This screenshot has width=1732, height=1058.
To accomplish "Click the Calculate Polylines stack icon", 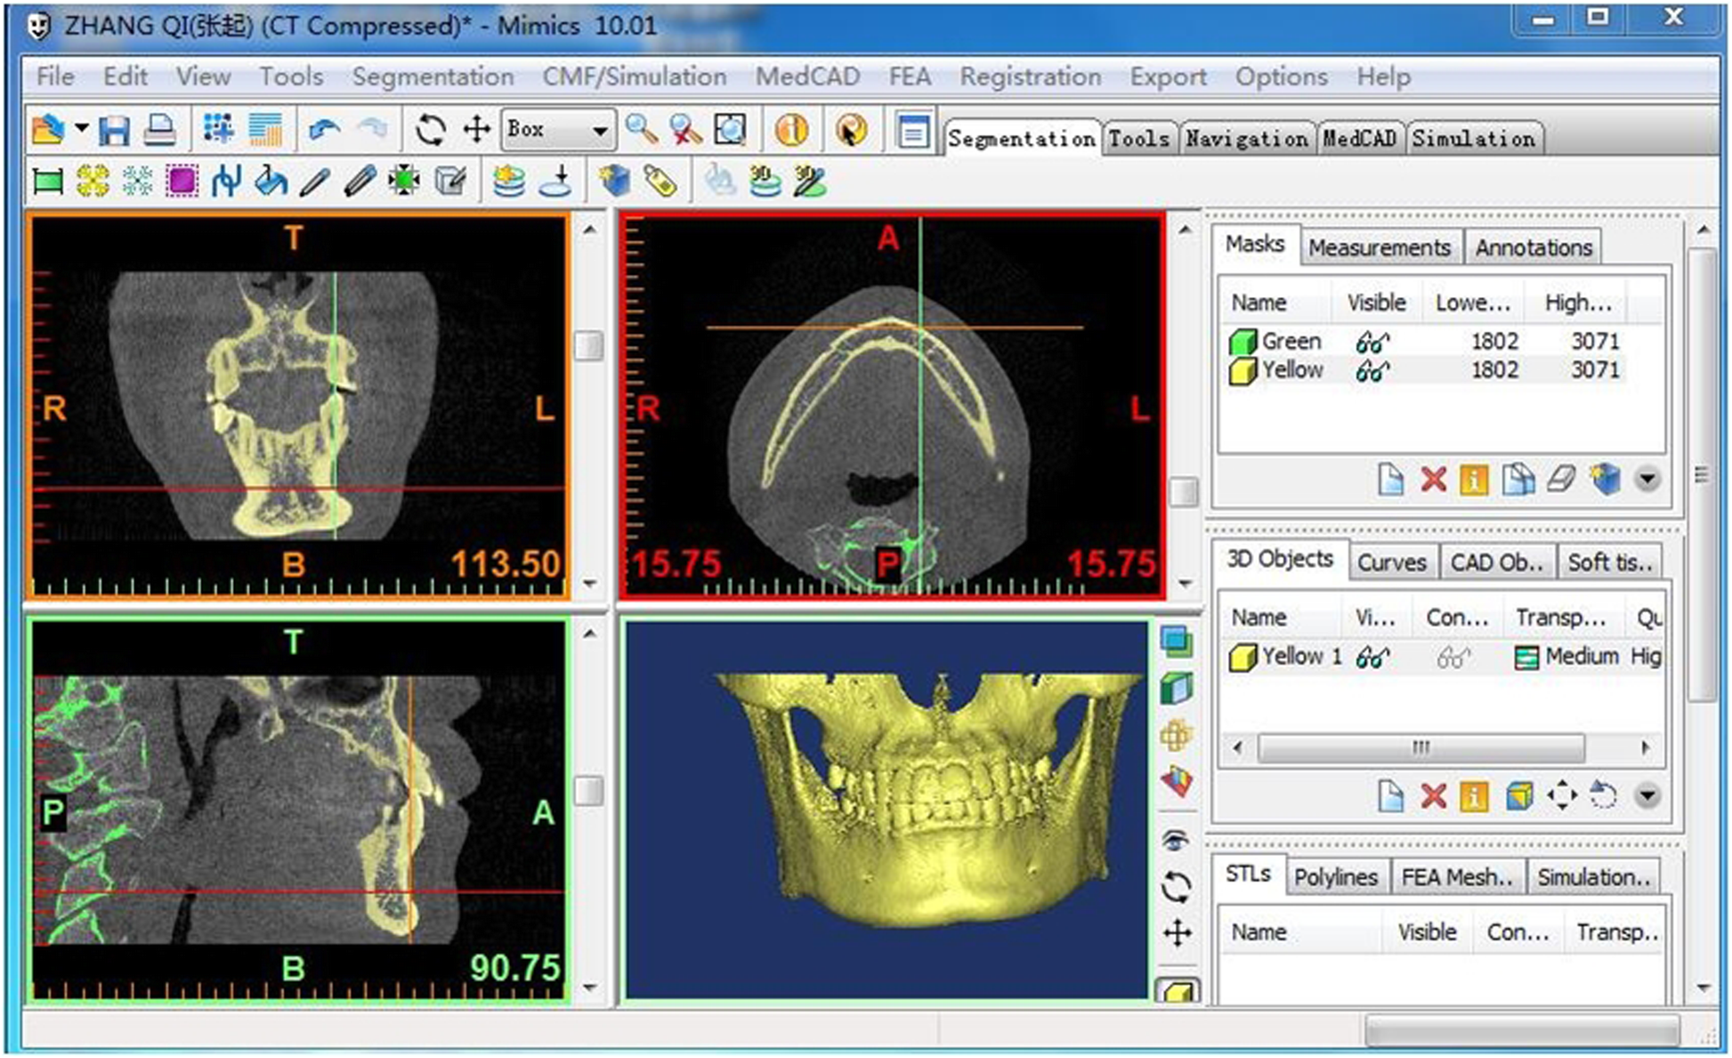I will click(509, 182).
